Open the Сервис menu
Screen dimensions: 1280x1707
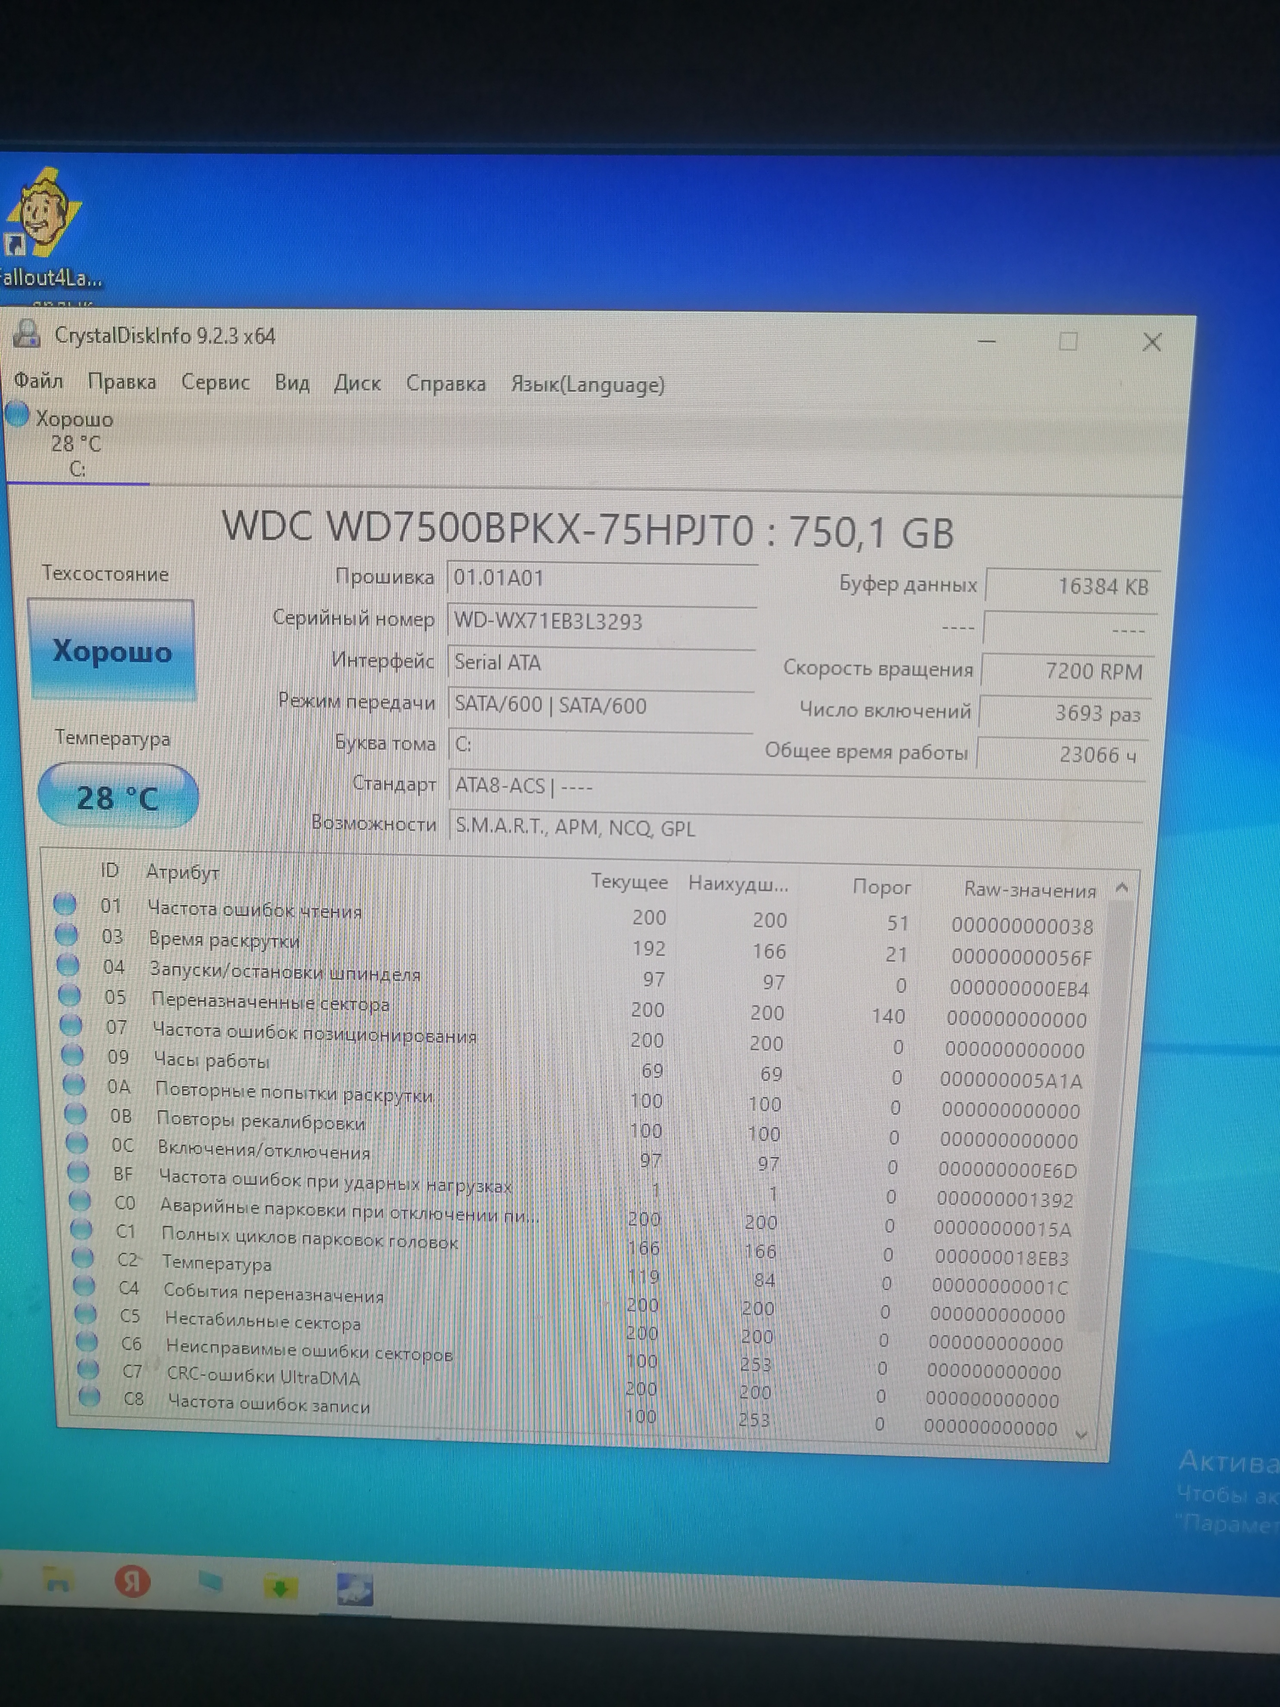[215, 383]
